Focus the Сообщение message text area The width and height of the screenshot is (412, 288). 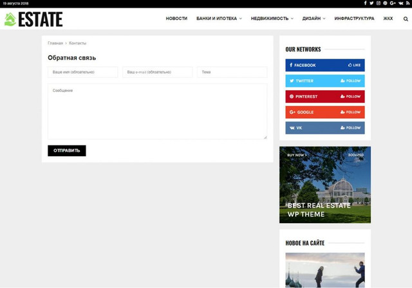pos(157,111)
